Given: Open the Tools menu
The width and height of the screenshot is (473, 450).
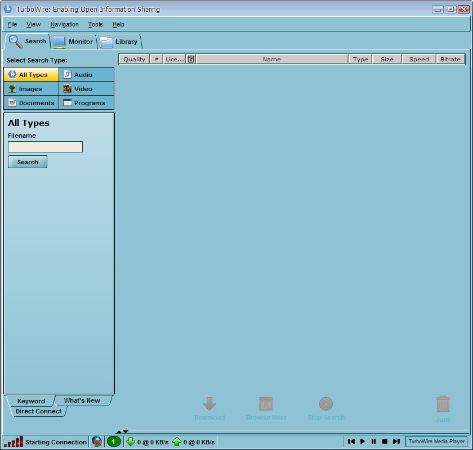Looking at the screenshot, I should (95, 24).
